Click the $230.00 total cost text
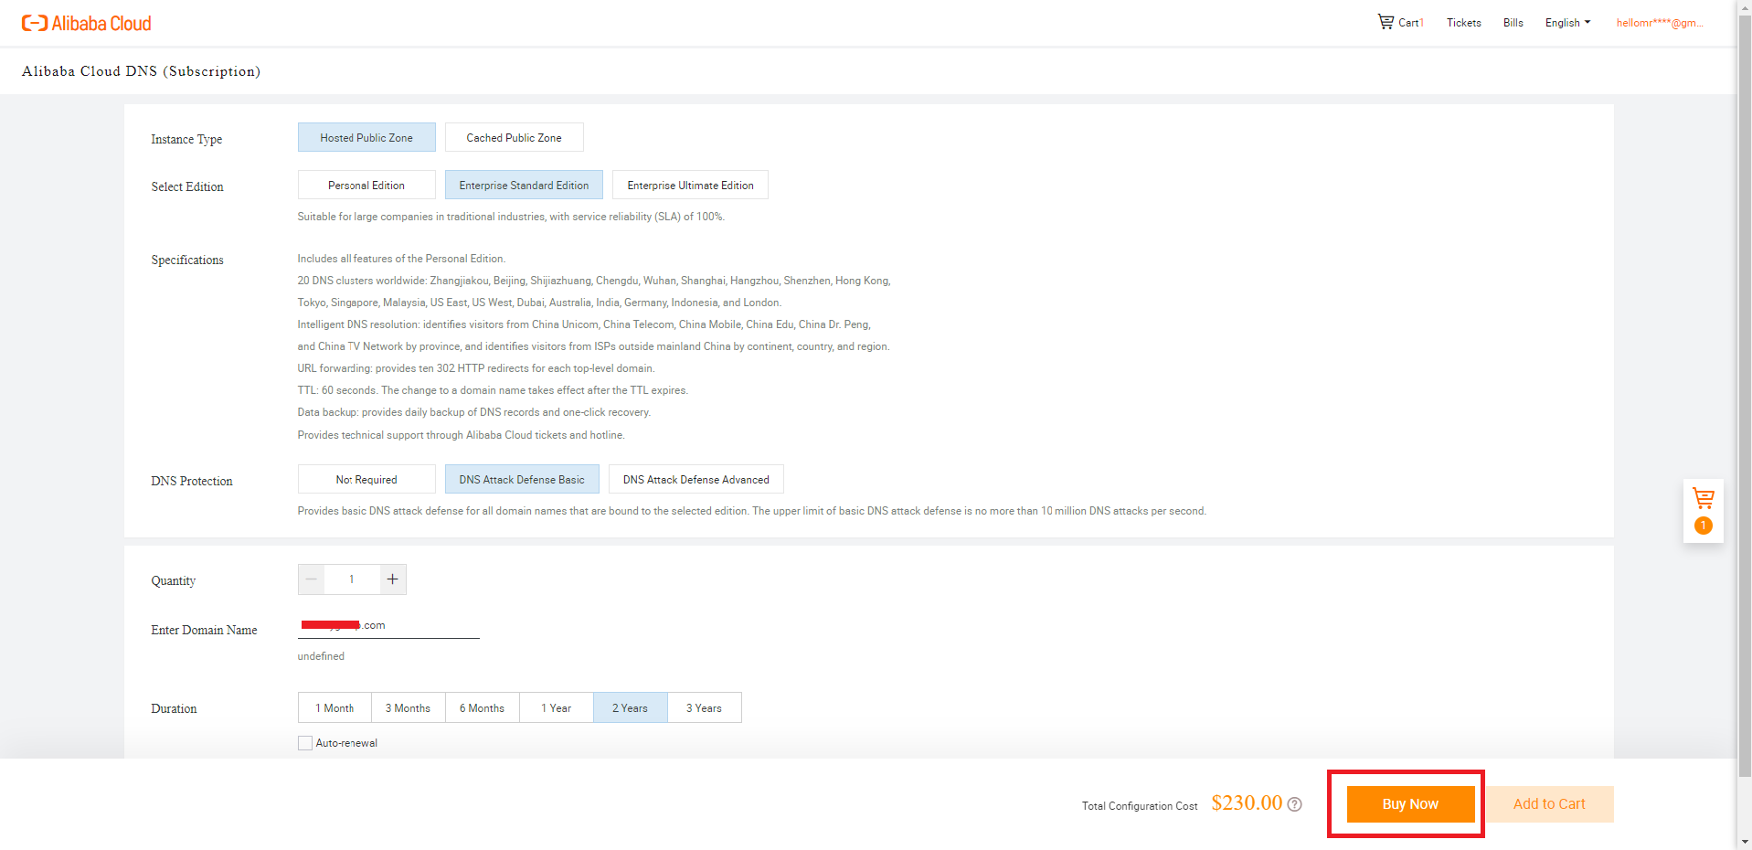1752x850 pixels. tap(1247, 802)
